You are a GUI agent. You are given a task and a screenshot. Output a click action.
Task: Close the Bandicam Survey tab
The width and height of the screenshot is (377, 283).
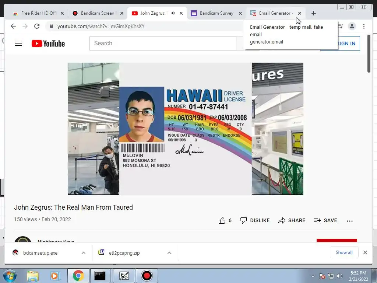[240, 13]
